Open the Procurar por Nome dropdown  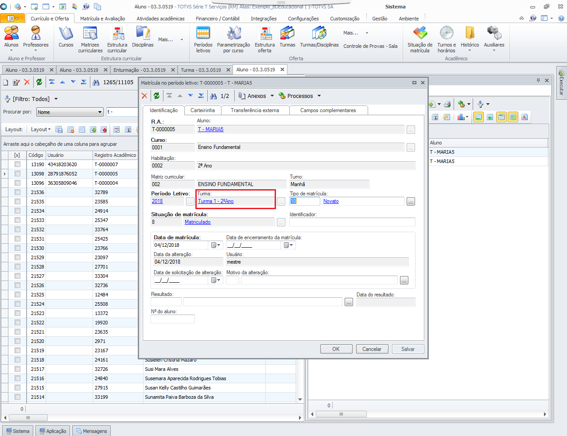tap(100, 112)
